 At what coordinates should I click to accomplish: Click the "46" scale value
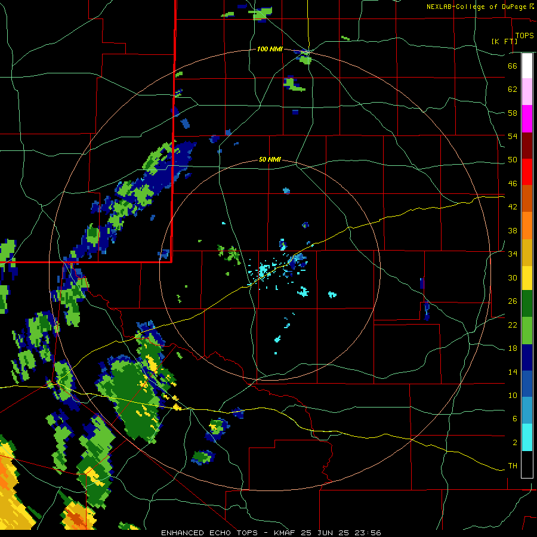point(513,184)
